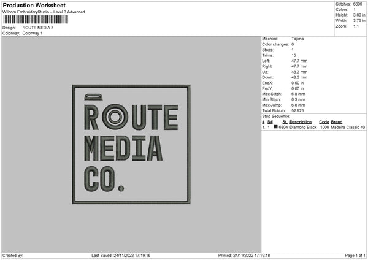Click the Code column header
This screenshot has width=368, height=260.
click(324, 122)
